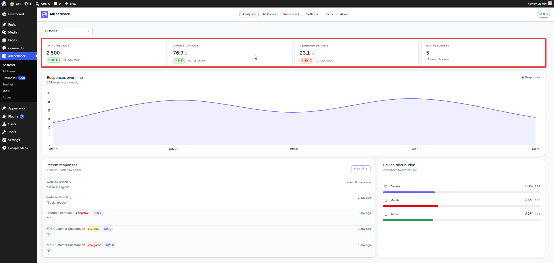Image resolution: width=554 pixels, height=263 pixels.
Task: Toggle the Responses legend in chart
Action: [x=531, y=77]
